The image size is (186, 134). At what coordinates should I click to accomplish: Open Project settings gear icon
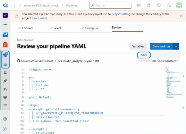click(x=5, y=119)
